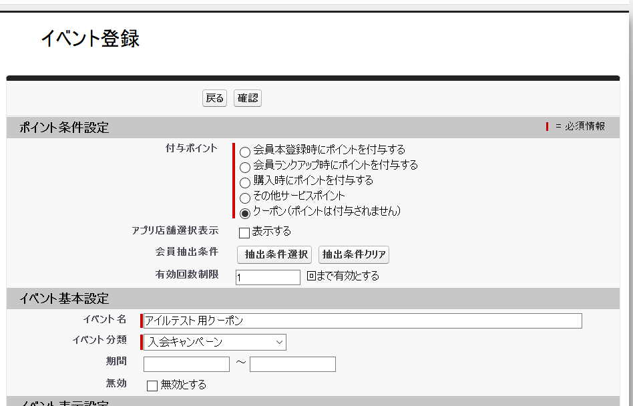The width and height of the screenshot is (633, 406).
Task: Click inside the 有効回数制限 count field
Action: click(x=267, y=276)
